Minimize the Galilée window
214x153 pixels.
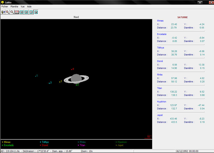point(200,2)
